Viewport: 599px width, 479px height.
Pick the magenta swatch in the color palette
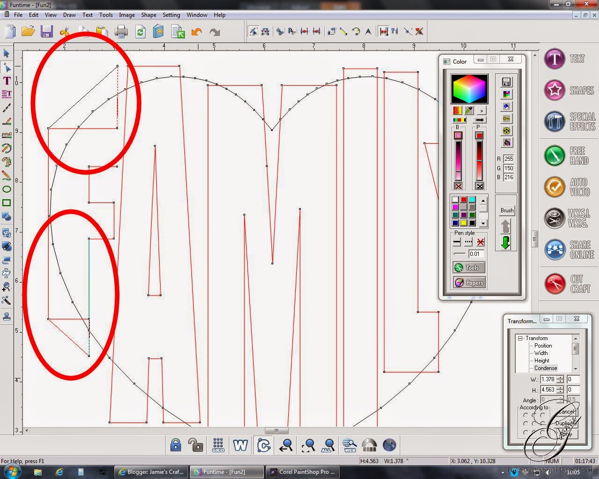point(455,207)
